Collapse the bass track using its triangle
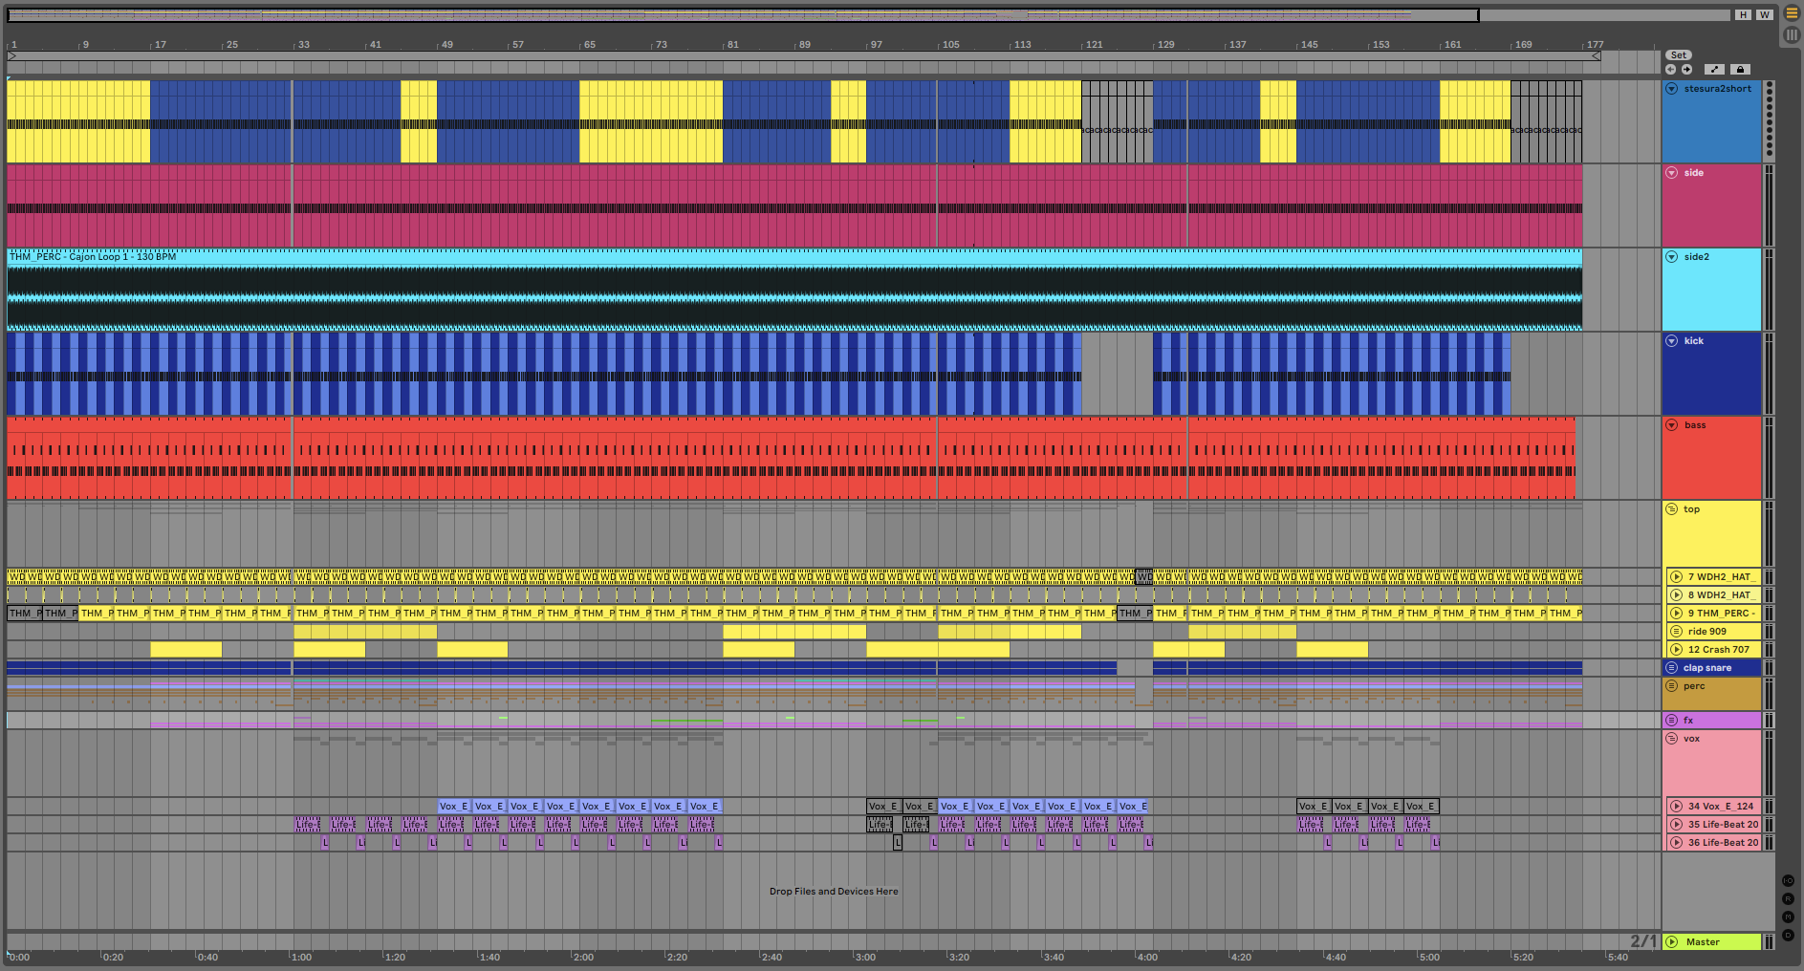 click(1672, 425)
